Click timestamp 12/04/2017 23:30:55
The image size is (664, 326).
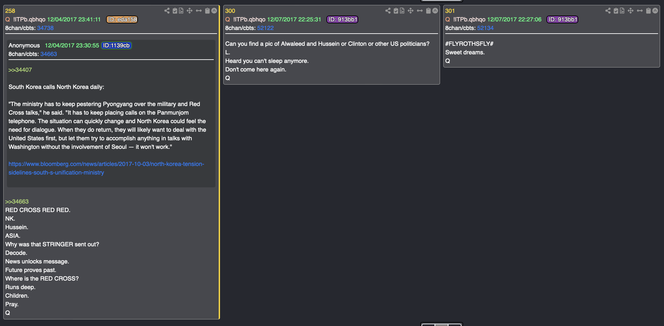click(72, 45)
